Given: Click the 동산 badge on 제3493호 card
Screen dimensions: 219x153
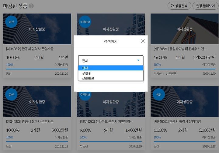Looking at the screenshot, I should pos(11,94).
